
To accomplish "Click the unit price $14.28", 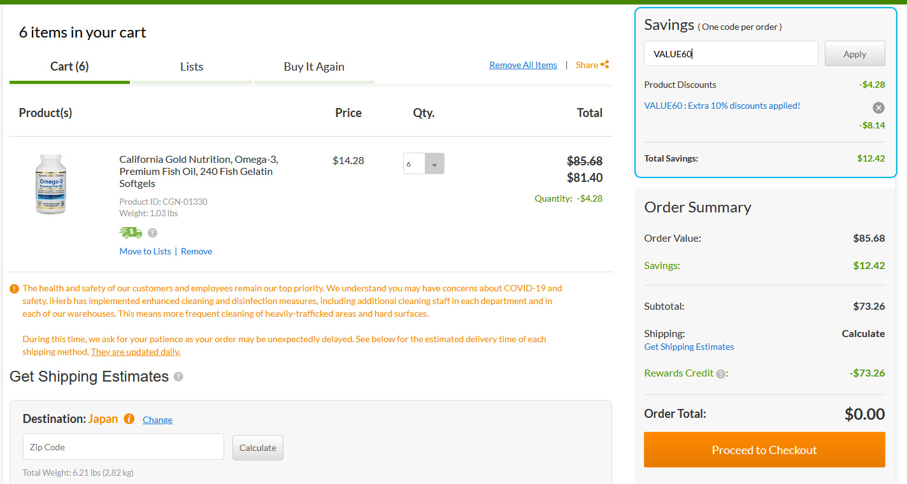I will coord(348,160).
